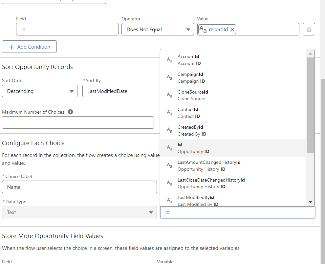Click the text type icon beside CampaignId

coord(169,77)
